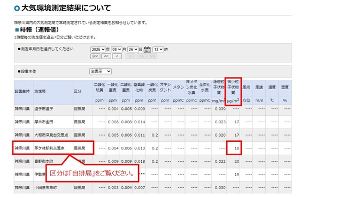Click the 浮遊粒子状物質 column header
Screen dimensions: 353x198
coord(219,87)
